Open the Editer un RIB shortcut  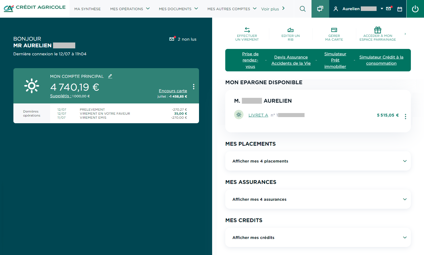pyautogui.click(x=290, y=34)
